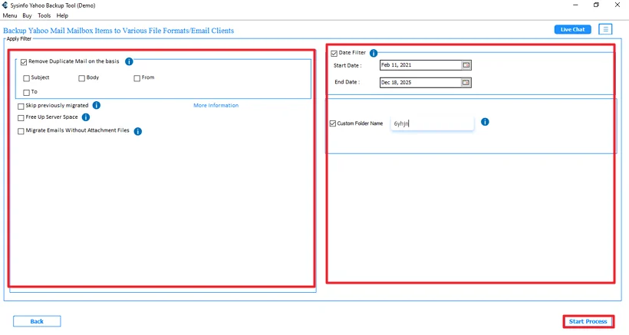Click info icon for Migrate Emails Without Attachment

pyautogui.click(x=137, y=131)
